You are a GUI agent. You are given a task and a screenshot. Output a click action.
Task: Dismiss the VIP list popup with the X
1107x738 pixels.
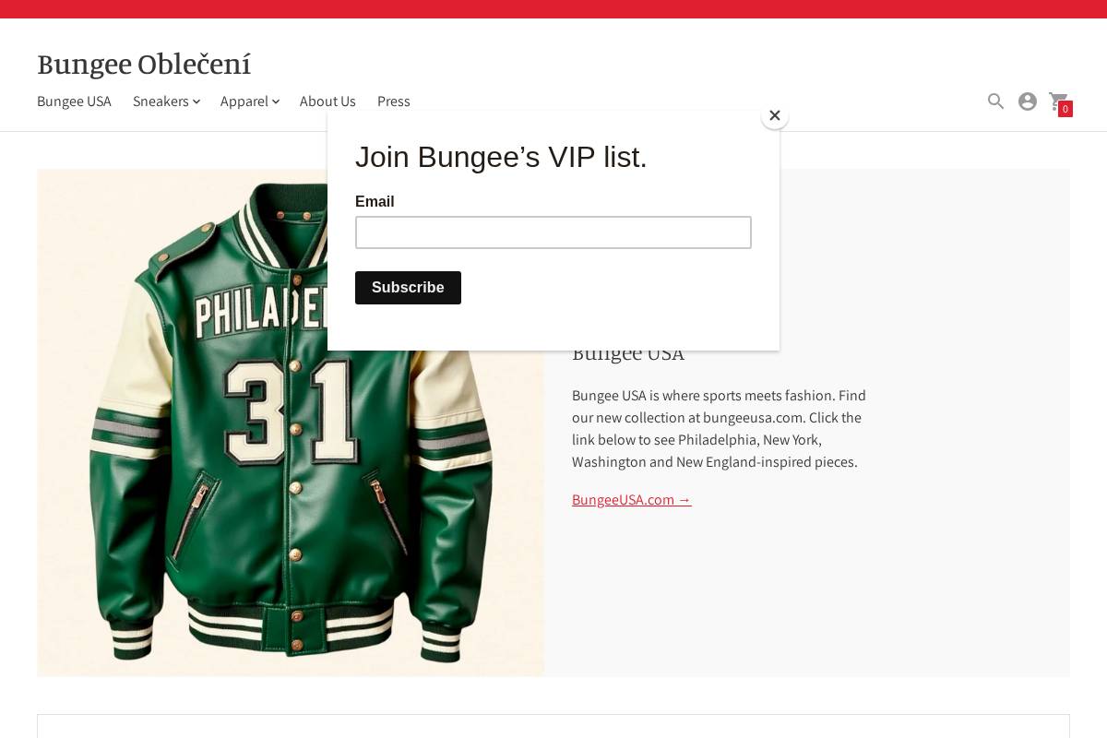click(x=775, y=115)
